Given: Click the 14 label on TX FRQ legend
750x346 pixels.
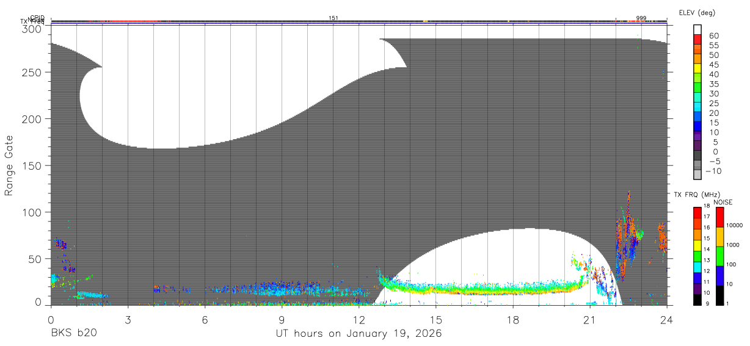Looking at the screenshot, I should tap(707, 249).
